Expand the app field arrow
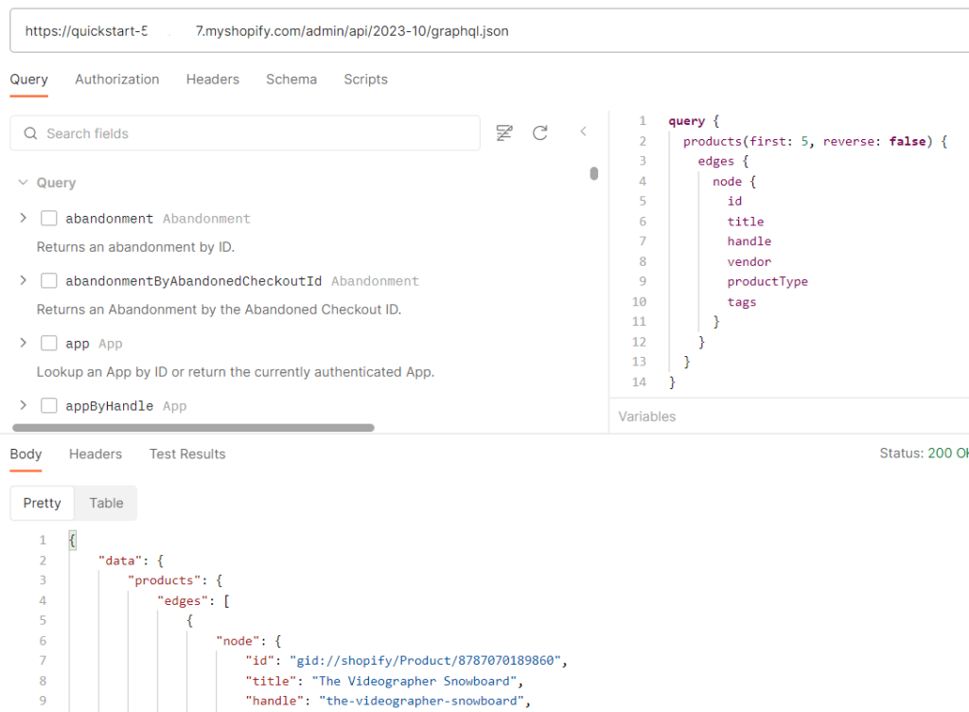969x712 pixels. pos(23,344)
